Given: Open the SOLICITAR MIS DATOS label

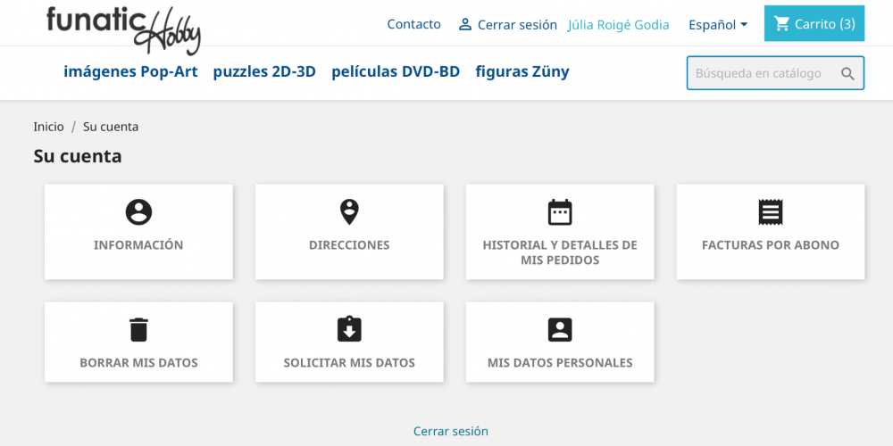Looking at the screenshot, I should [349, 362].
